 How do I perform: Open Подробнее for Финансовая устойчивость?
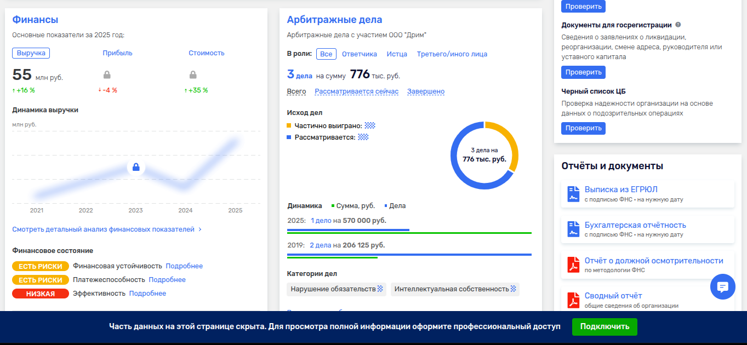[184, 266]
